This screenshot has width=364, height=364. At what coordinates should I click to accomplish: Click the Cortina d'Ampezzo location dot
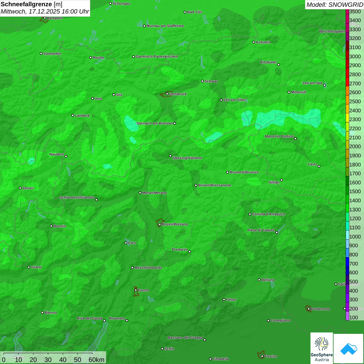click(250, 214)
